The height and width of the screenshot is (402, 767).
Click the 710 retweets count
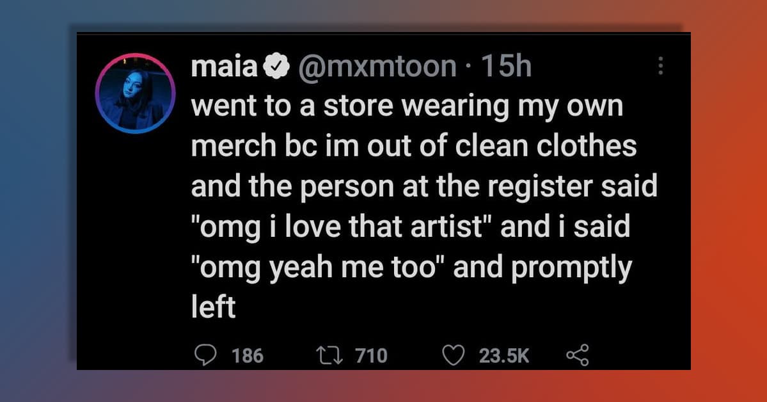370,356
